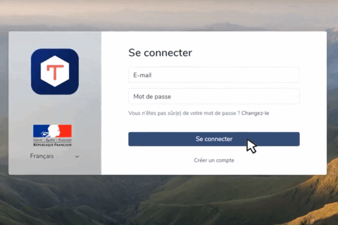Open the Créer un compte link
338x225 pixels.
click(214, 160)
